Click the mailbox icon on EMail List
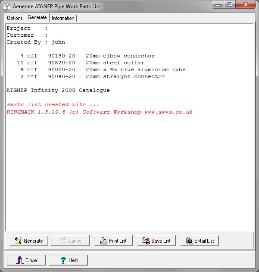 (x=189, y=241)
